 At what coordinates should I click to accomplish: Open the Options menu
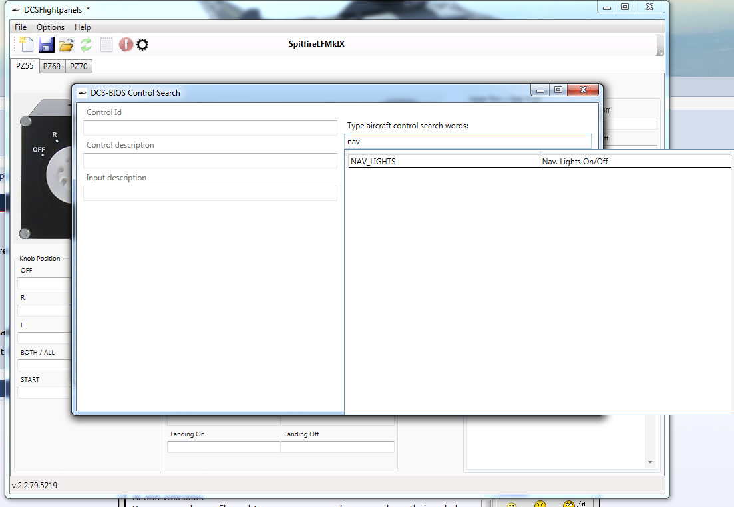point(51,27)
